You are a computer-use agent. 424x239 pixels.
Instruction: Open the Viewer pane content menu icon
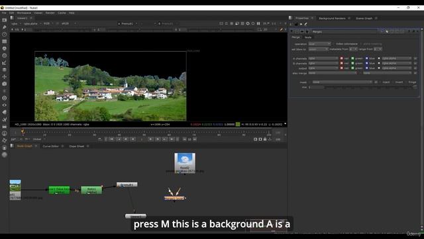tap(12, 18)
